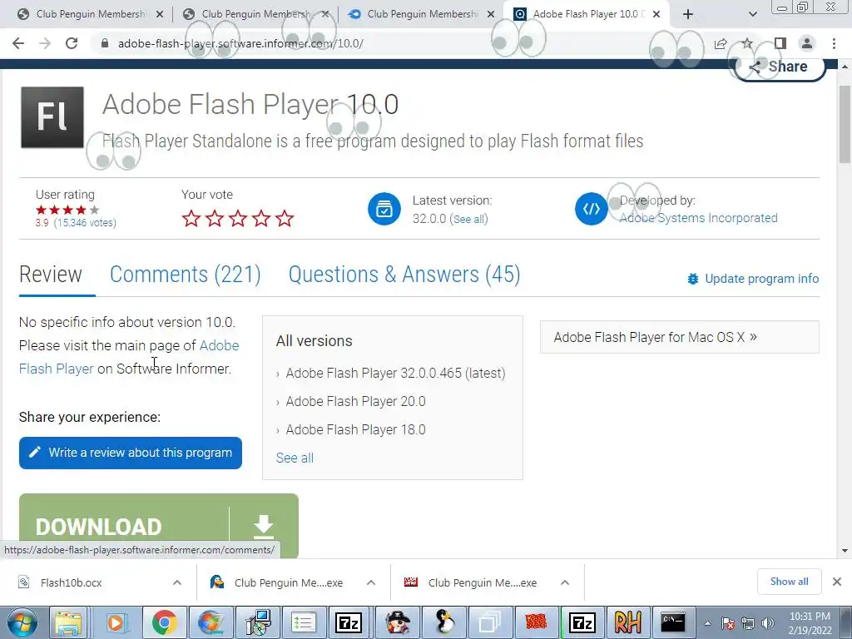Screen dimensions: 852x639
Task: Open the Comments (221) tab
Action: [x=186, y=275]
